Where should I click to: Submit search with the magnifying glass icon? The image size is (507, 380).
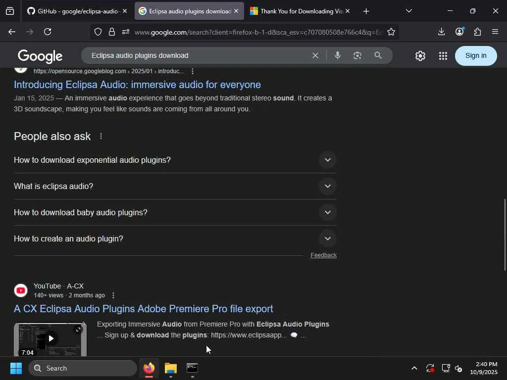(x=378, y=55)
